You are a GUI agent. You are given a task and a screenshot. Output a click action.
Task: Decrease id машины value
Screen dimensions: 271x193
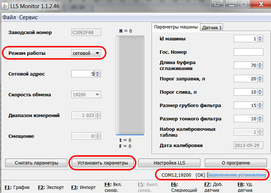tap(260, 40)
